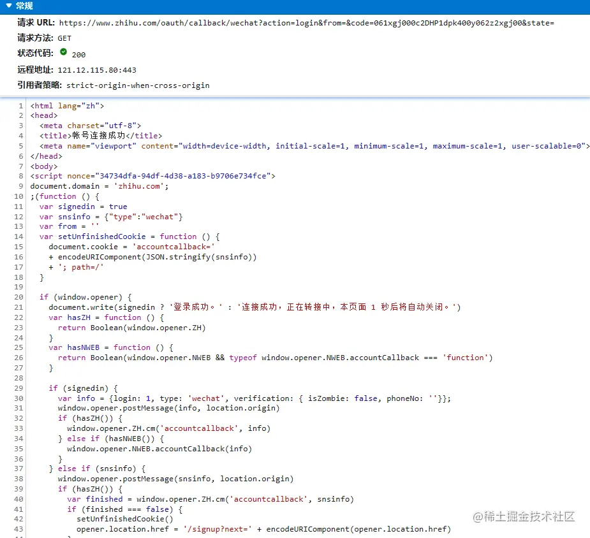Collapse the 常规 section triangle
Image resolution: width=590 pixels, height=538 pixels.
click(x=8, y=6)
